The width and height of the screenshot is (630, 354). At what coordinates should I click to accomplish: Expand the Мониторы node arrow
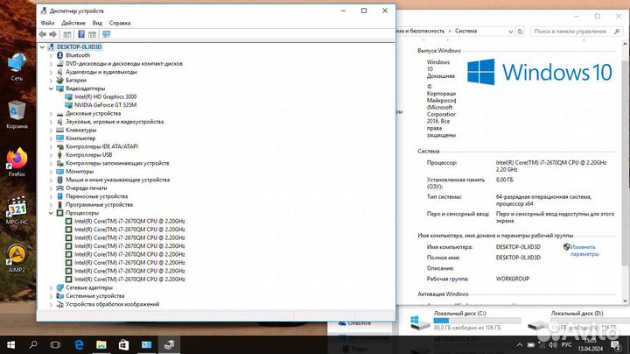pos(51,172)
